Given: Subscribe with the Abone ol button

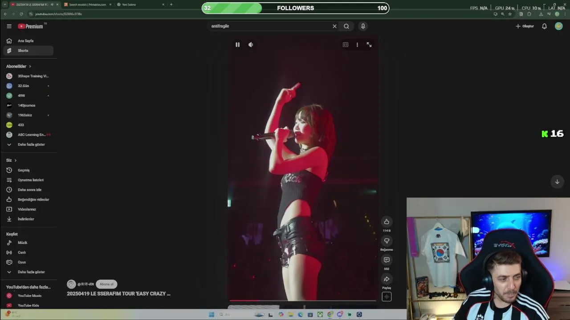Looking at the screenshot, I should [106, 284].
